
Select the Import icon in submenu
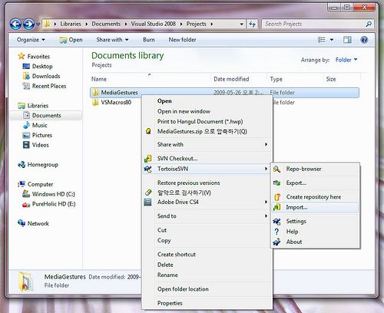tap(276, 207)
